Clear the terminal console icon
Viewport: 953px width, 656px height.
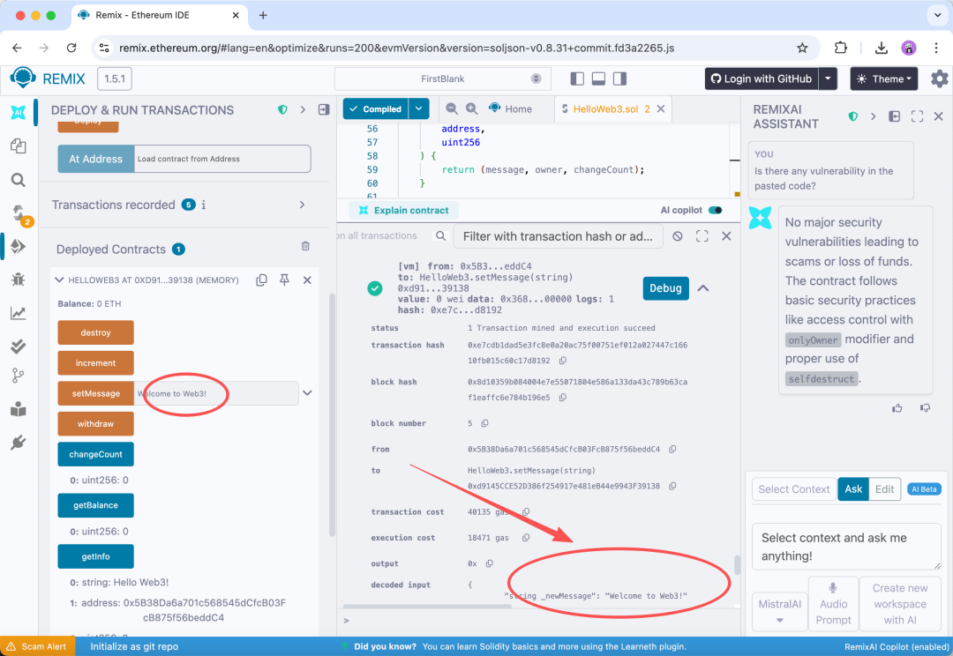(678, 236)
